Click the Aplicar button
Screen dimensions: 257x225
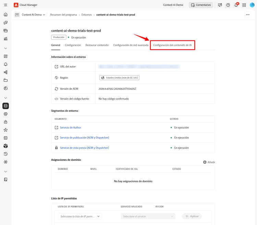pyautogui.click(x=192, y=216)
